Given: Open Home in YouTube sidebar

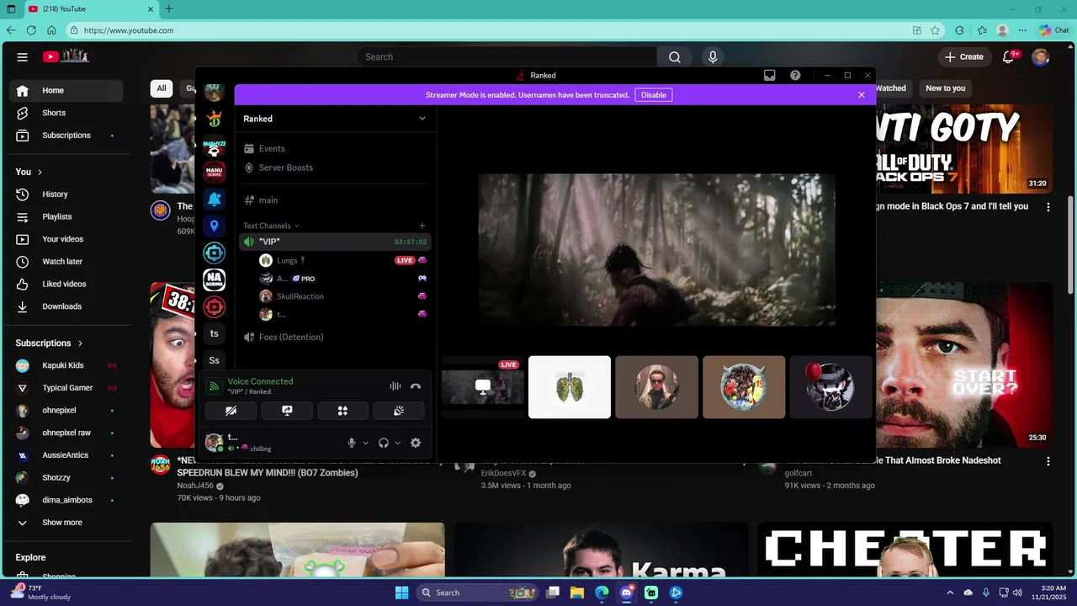Looking at the screenshot, I should click(x=66, y=91).
